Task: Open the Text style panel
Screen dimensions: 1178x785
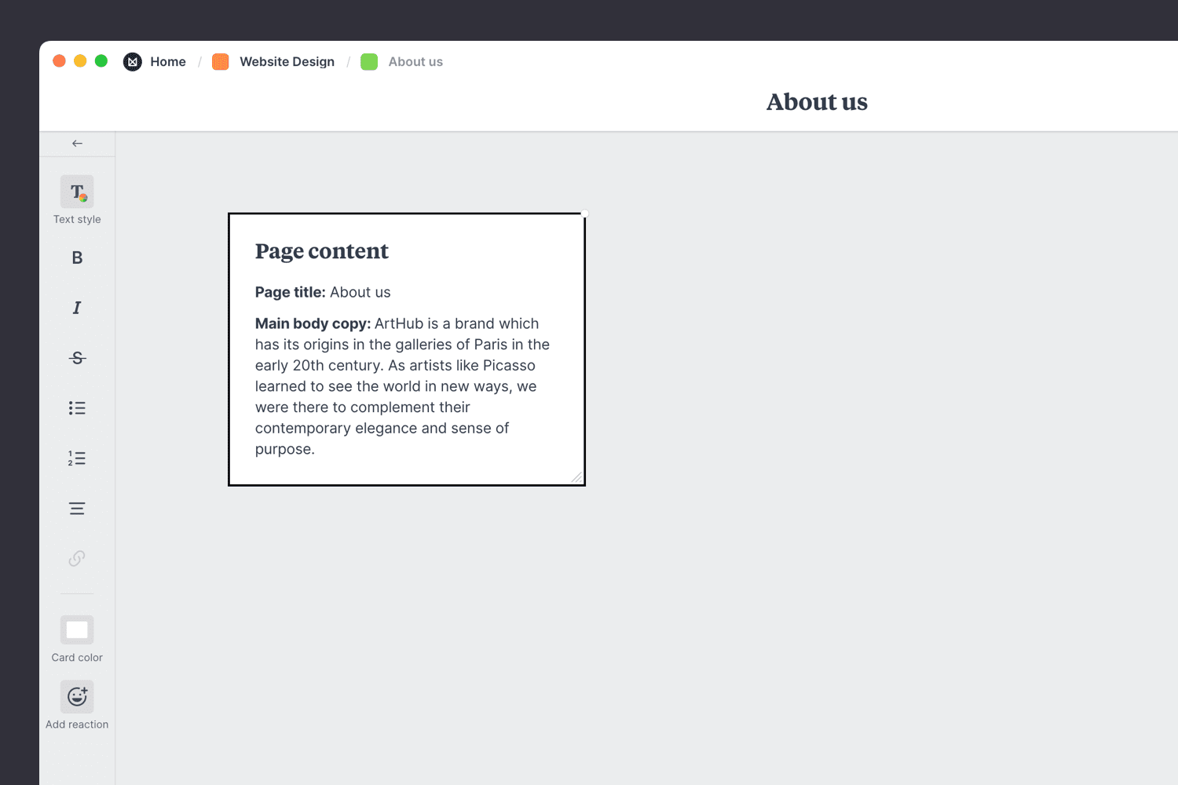Action: click(76, 192)
